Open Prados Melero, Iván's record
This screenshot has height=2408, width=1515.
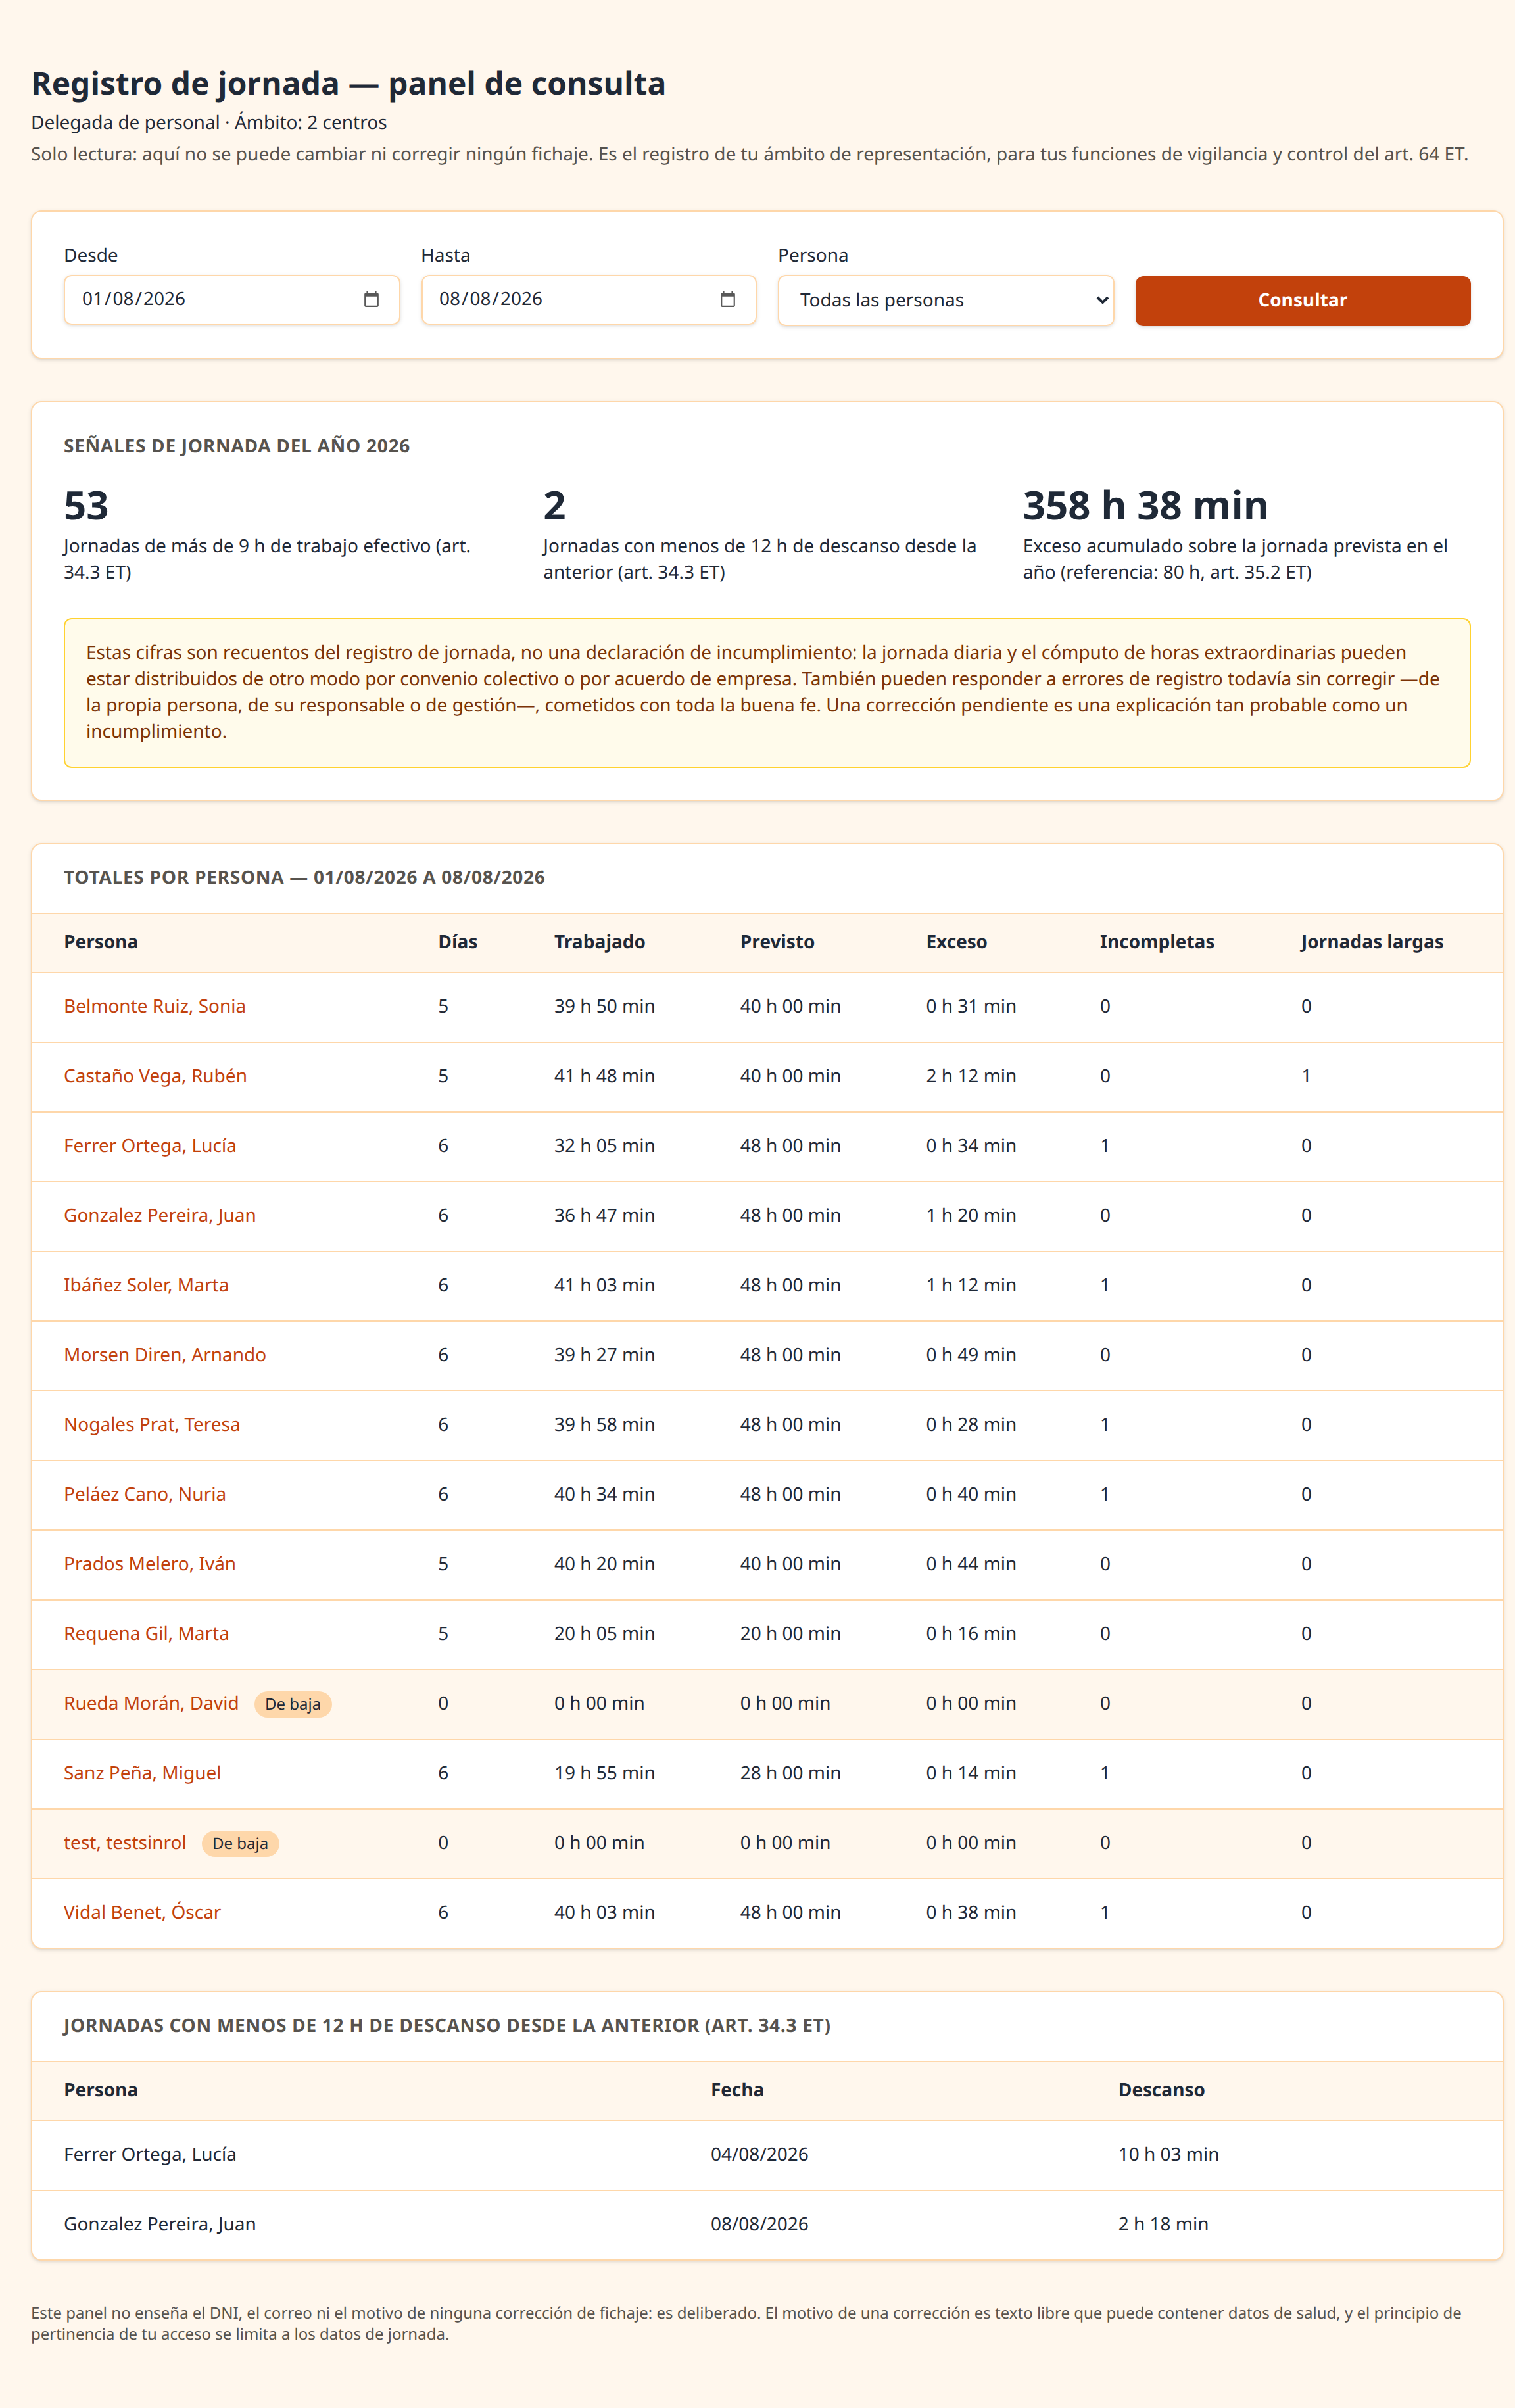pos(150,1564)
